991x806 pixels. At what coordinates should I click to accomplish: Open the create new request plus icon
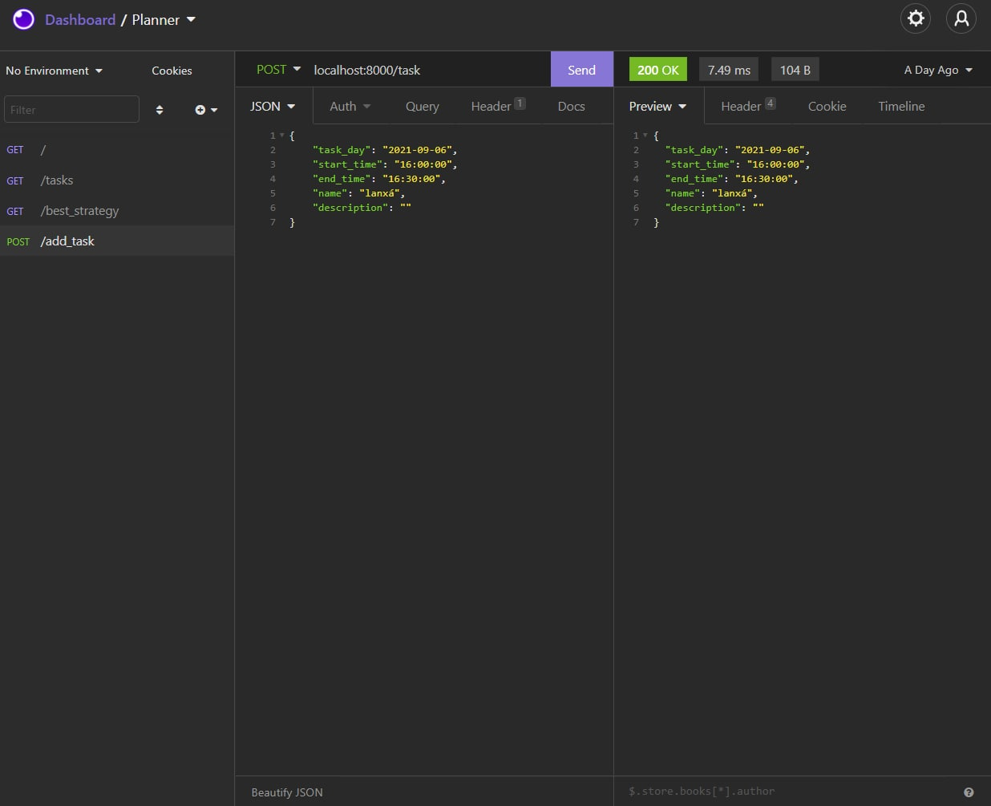pyautogui.click(x=200, y=110)
